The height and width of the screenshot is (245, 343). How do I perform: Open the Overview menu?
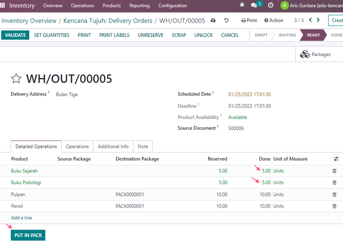[x=53, y=6]
